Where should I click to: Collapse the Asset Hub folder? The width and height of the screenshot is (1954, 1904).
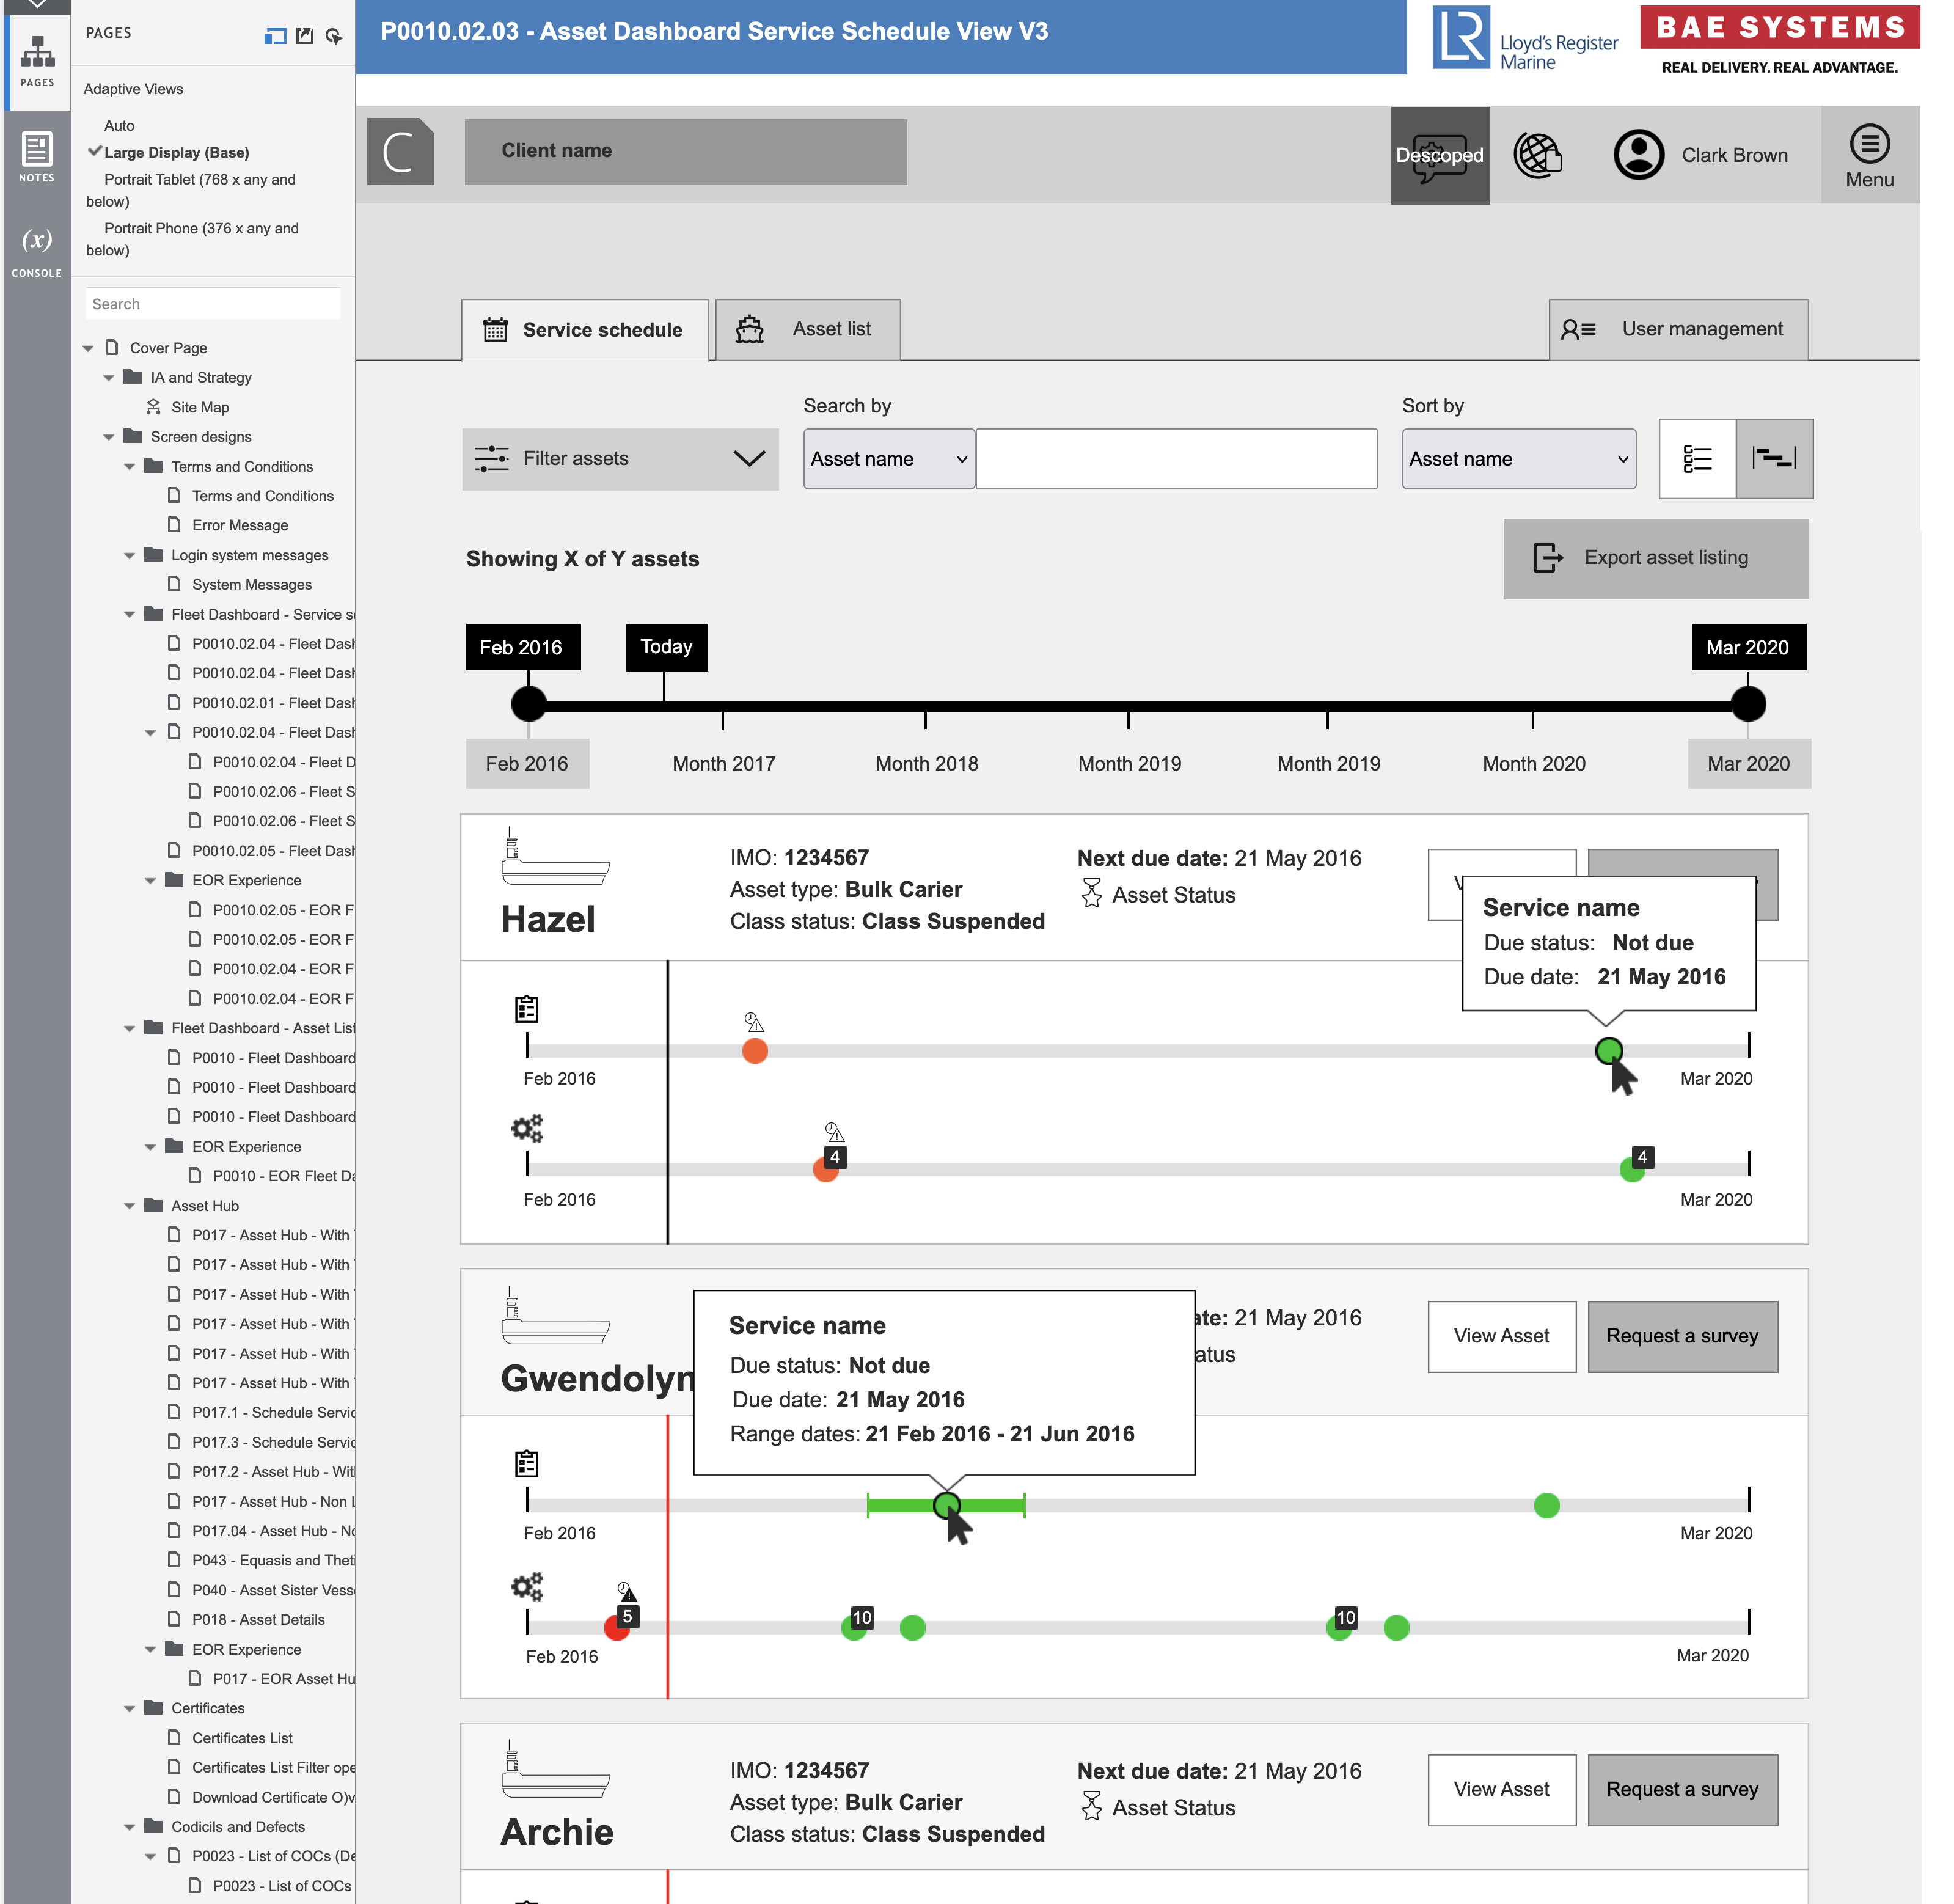tap(129, 1206)
